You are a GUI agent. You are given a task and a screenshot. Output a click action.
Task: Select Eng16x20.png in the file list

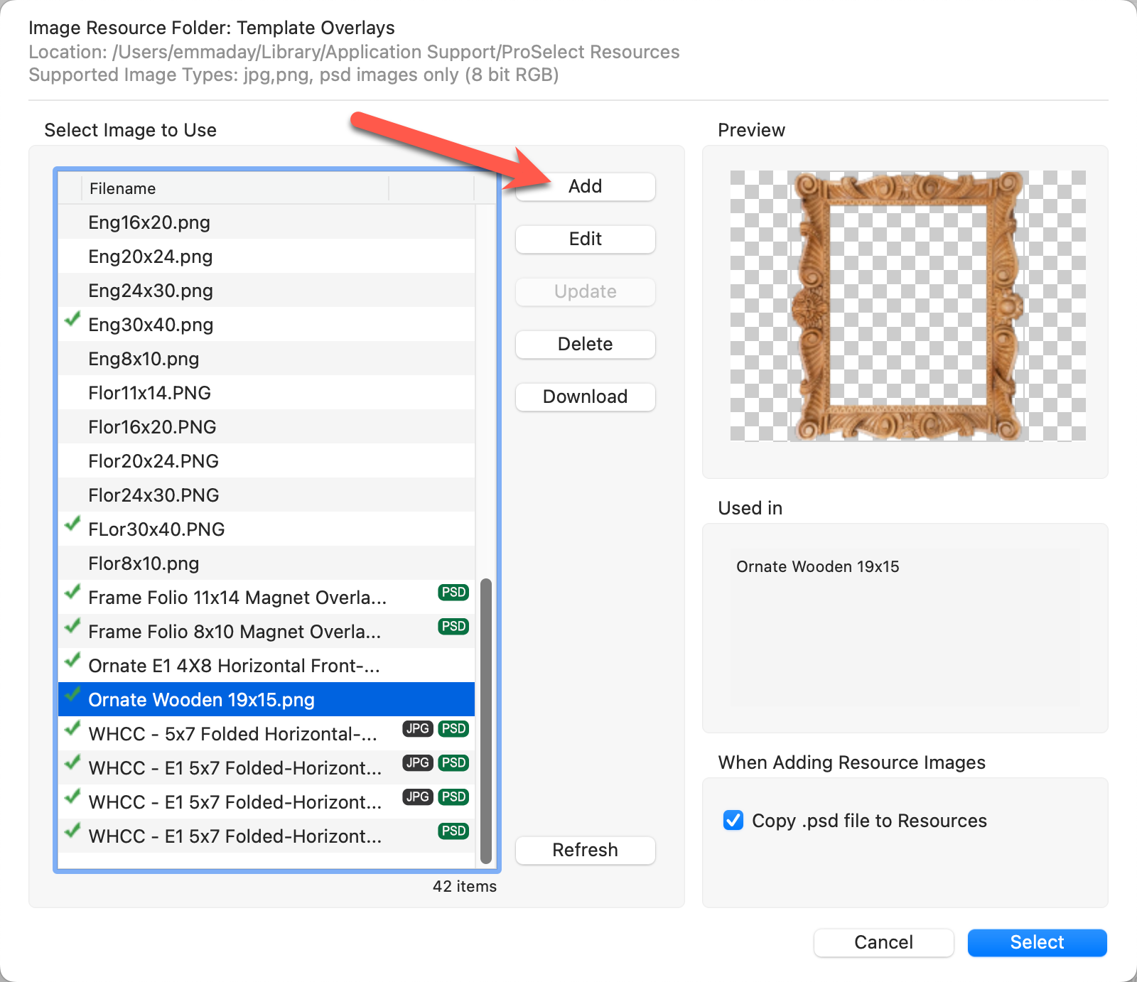click(x=149, y=222)
